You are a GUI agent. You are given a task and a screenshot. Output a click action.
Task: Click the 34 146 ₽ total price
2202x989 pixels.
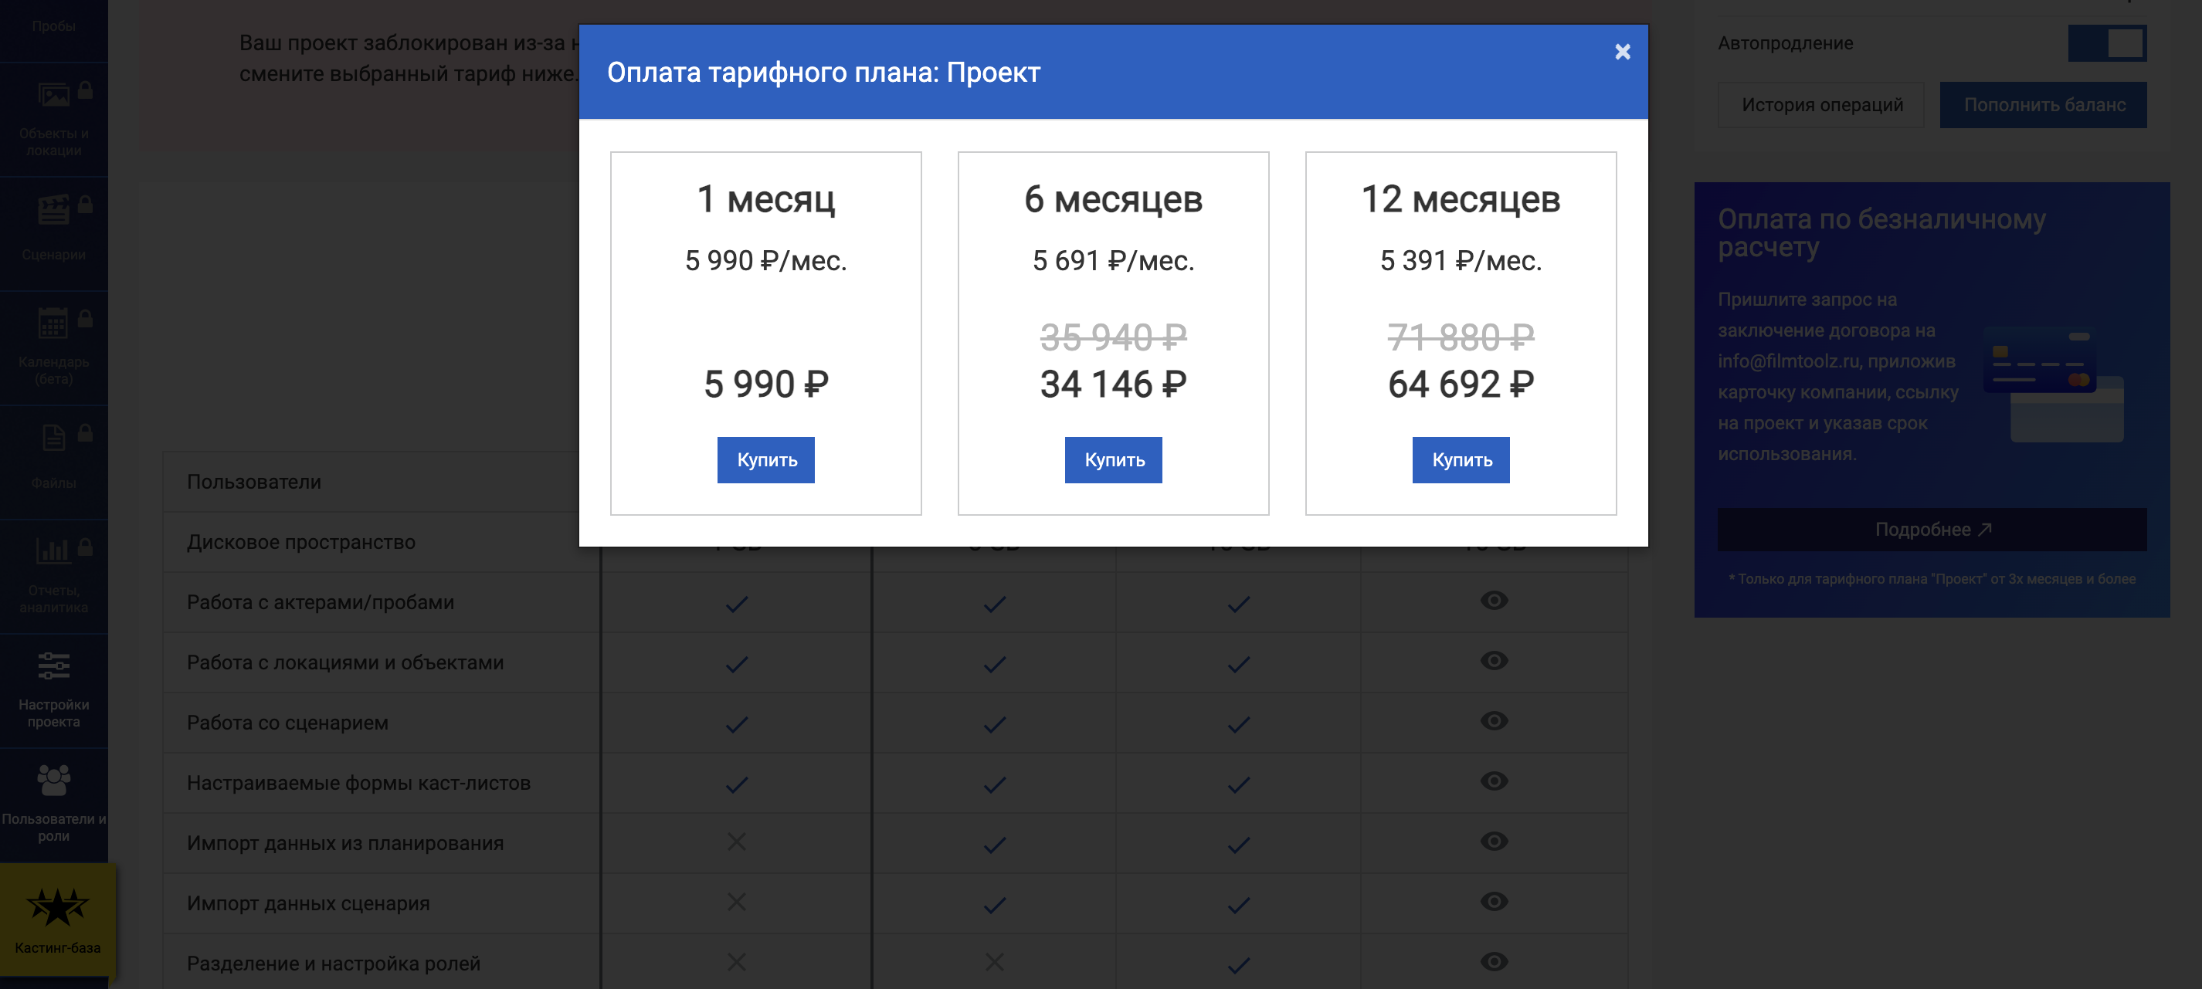1113,384
